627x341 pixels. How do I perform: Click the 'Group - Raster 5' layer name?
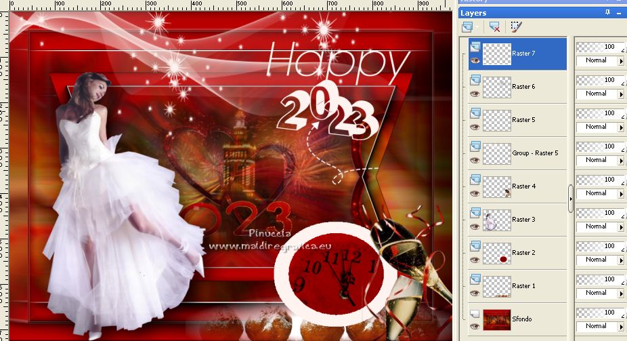535,153
